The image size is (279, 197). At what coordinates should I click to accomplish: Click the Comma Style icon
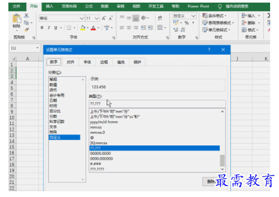coord(193,23)
